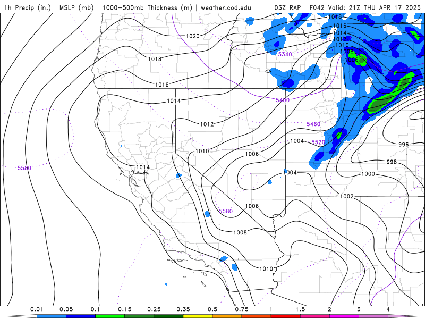Open the weather.cod.edu text in header

[x=226, y=7]
